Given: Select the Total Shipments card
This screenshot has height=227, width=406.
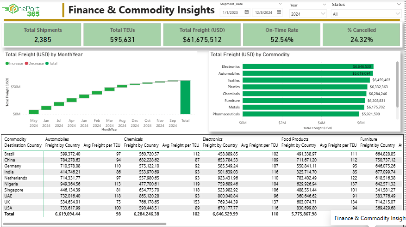Looking at the screenshot, I should click(x=43, y=35).
